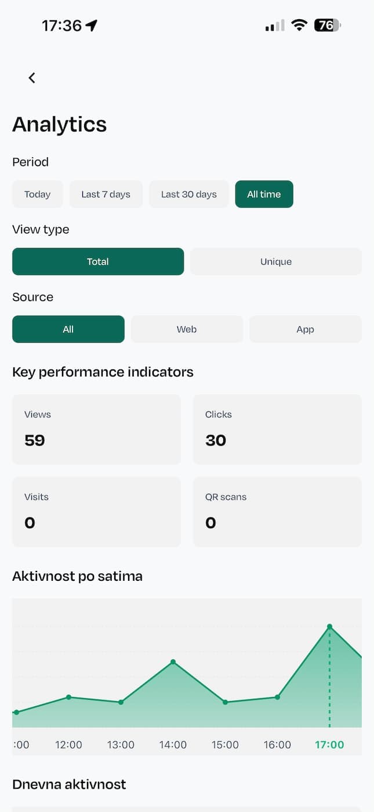Open the Clicks metric showing 30
The image size is (374, 812).
tap(277, 429)
